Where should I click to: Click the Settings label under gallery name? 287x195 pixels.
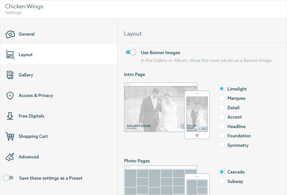tap(13, 13)
